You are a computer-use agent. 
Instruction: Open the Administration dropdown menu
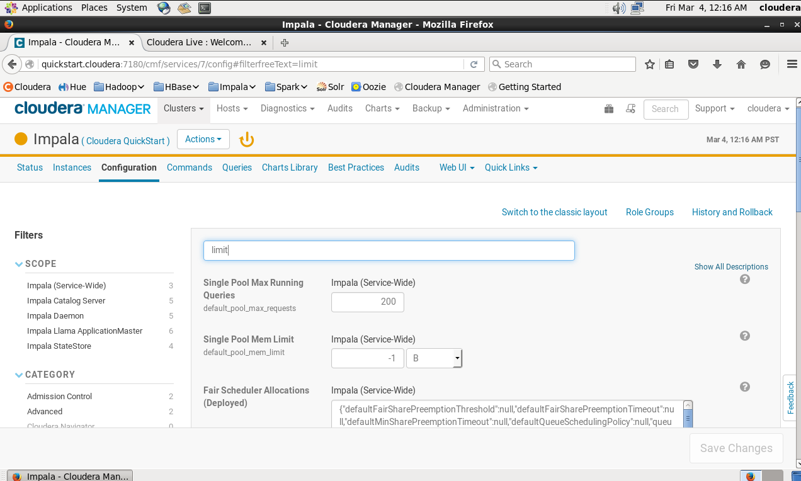tap(496, 108)
